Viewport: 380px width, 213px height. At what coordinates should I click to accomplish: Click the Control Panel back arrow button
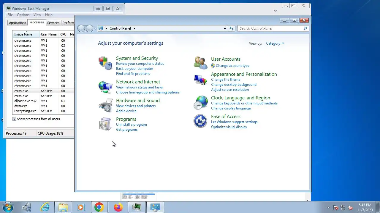(x=81, y=28)
